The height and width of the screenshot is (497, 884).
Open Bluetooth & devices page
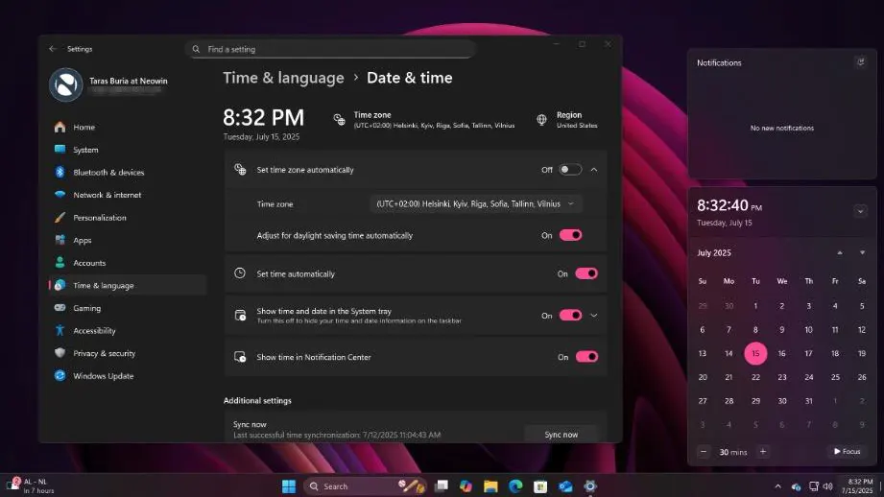pyautogui.click(x=128, y=173)
